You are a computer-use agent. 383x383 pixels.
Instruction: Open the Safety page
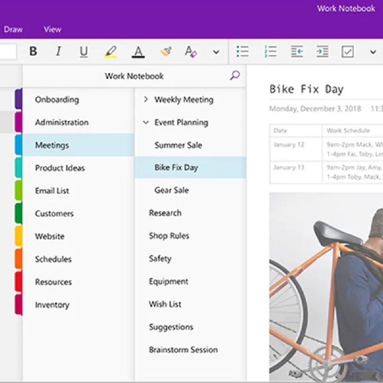(190, 259)
